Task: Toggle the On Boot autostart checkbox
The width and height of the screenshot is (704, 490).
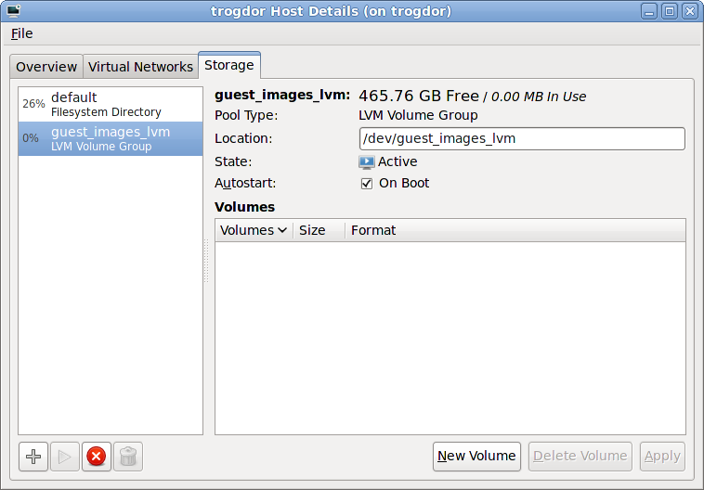Action: (367, 183)
